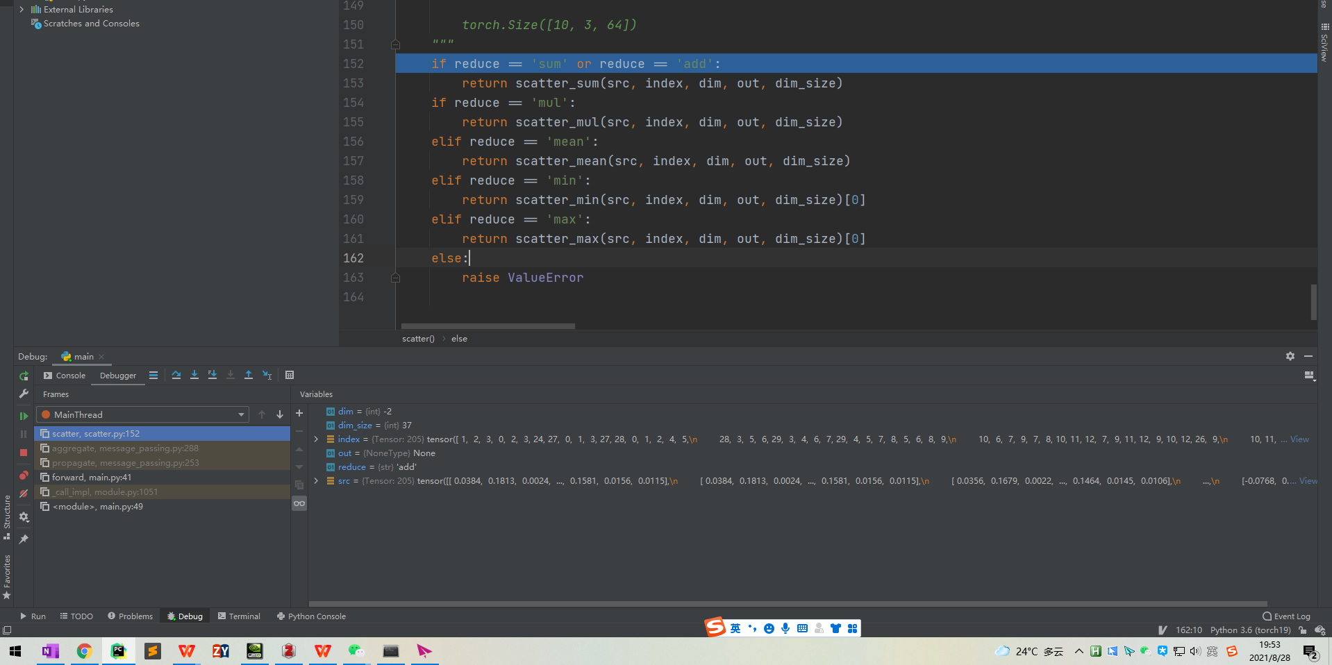Select the _call_impl, module.py:1051 frame
Viewport: 1332px width, 665px height.
pos(162,492)
